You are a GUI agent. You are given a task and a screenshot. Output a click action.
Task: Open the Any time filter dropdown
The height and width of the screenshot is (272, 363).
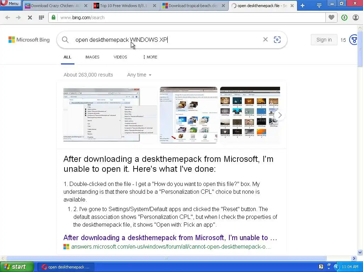tap(139, 75)
